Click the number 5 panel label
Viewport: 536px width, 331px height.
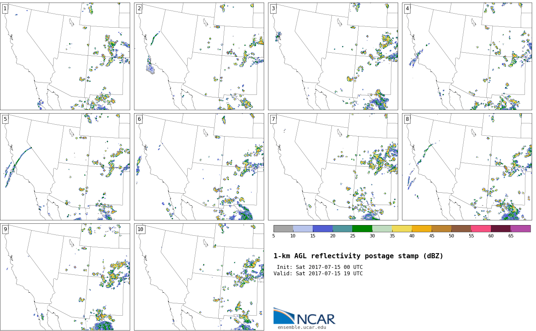pos(5,119)
